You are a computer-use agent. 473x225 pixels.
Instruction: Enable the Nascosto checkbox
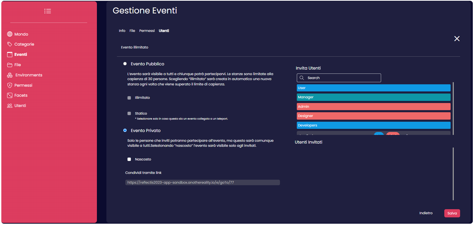click(x=129, y=159)
